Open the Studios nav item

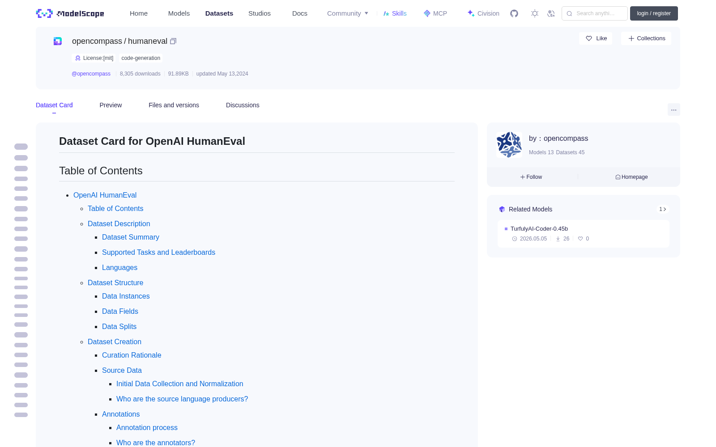tap(260, 13)
